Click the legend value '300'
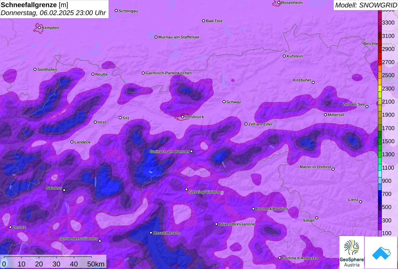The height and width of the screenshot is (269, 398). (387, 220)
